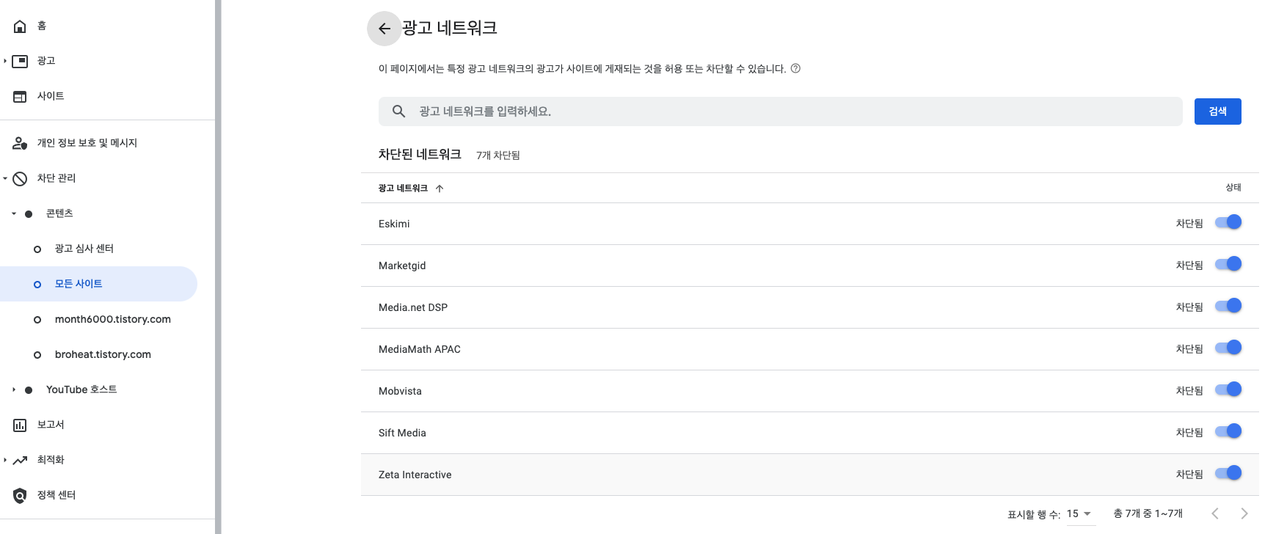1276x534 pixels.
Task: Select 모든 사이트 in the sidebar
Action: pos(98,284)
